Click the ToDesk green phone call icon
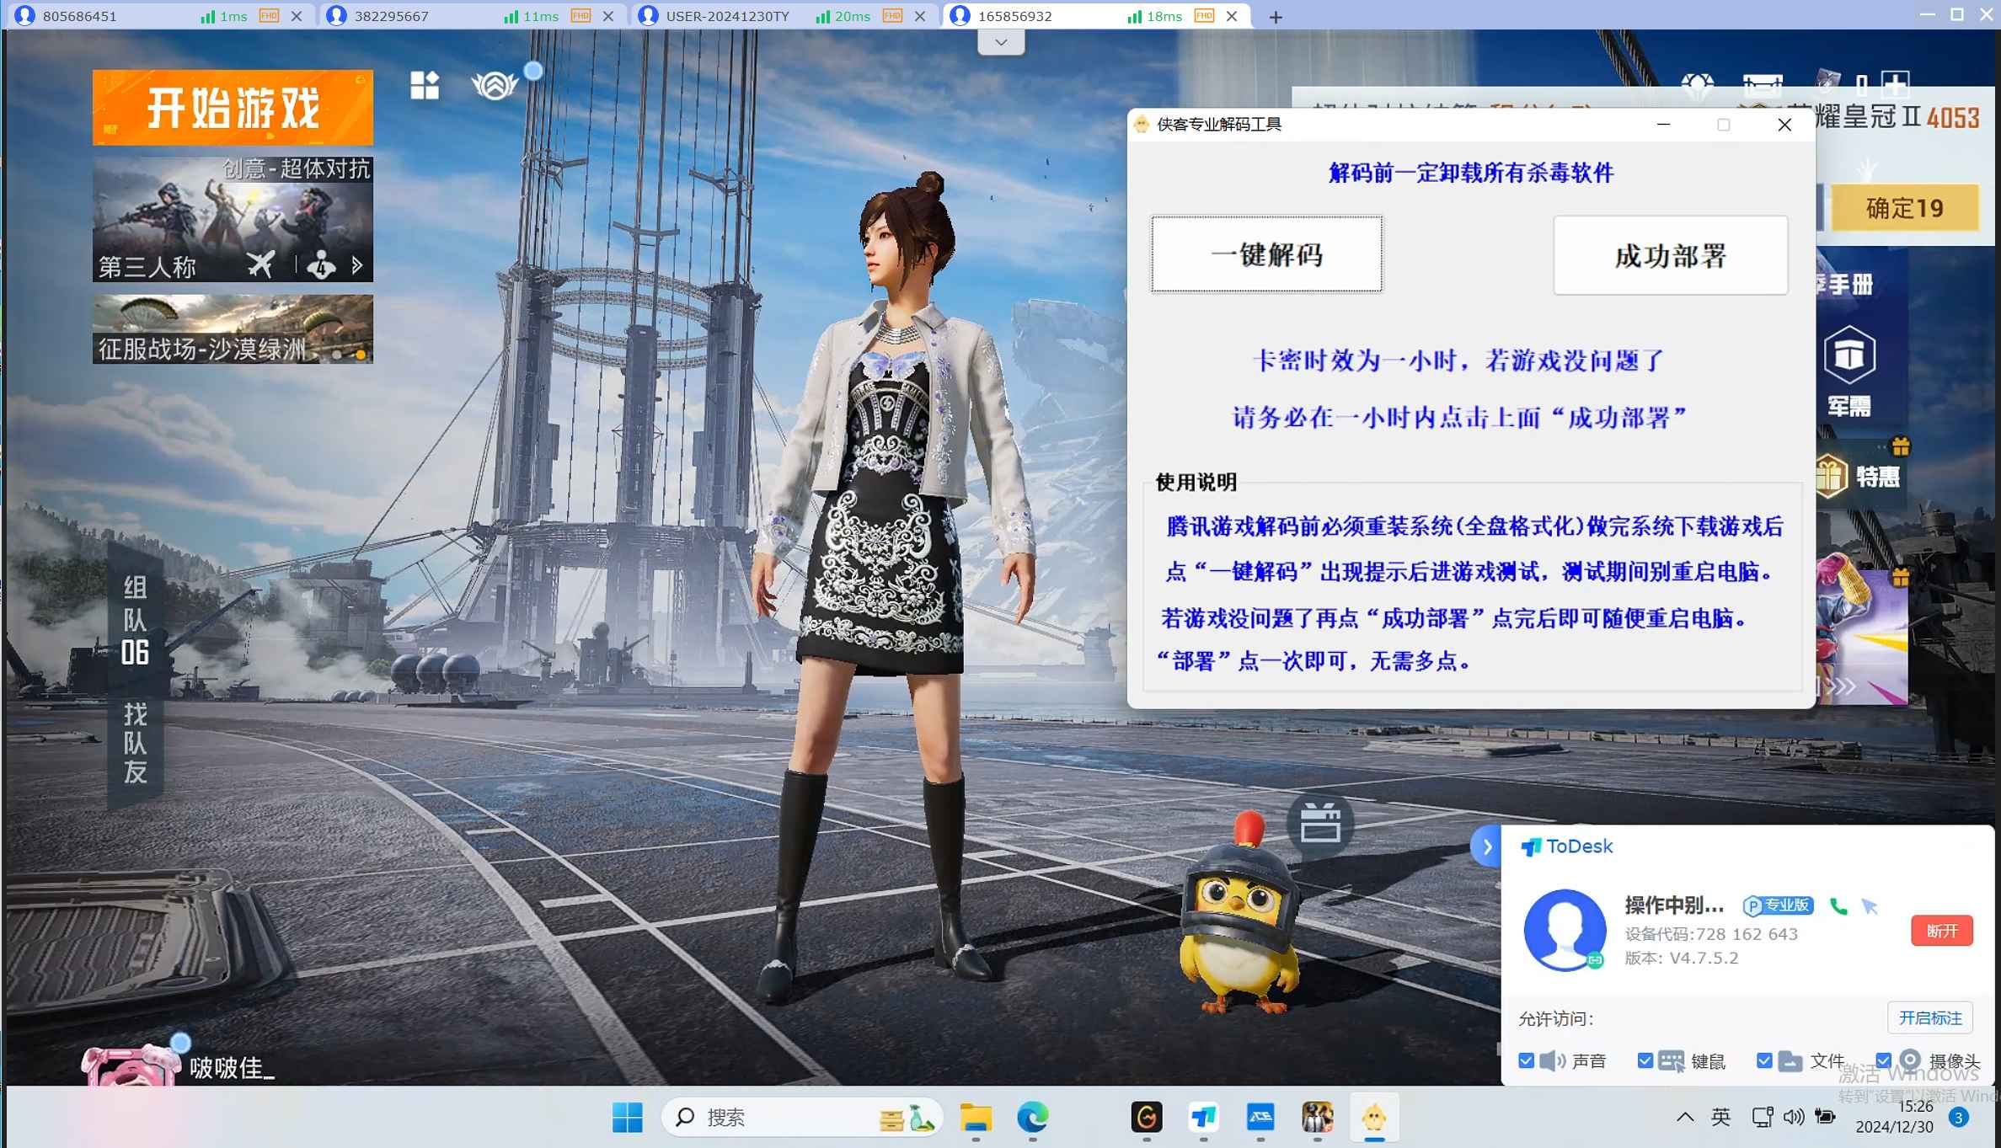The width and height of the screenshot is (2001, 1148). [1839, 906]
